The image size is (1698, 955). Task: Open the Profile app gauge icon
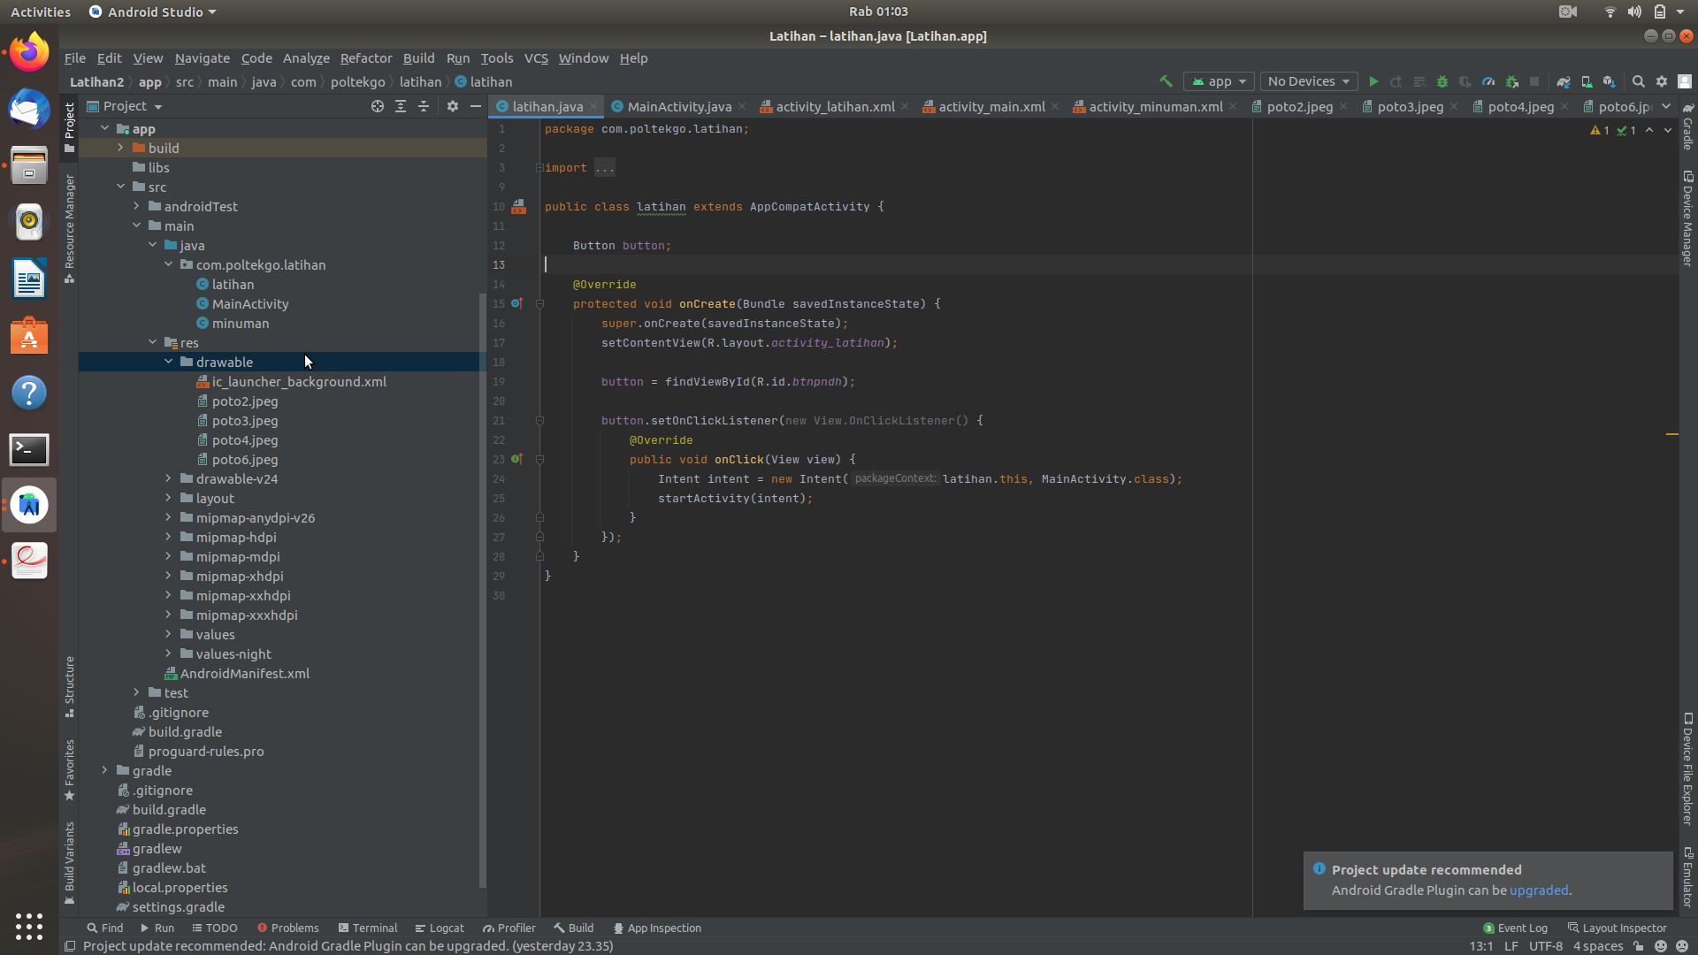pyautogui.click(x=1488, y=81)
